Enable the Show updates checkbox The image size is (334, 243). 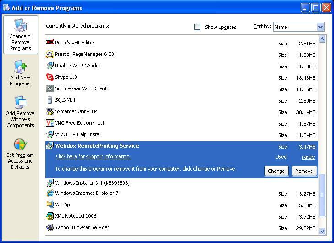198,27
